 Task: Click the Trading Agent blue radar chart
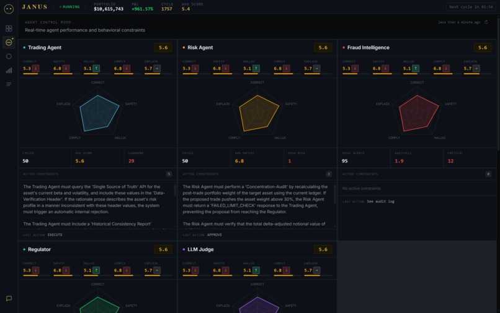(98, 112)
